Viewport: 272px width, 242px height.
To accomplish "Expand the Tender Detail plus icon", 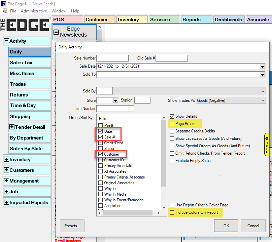I will 12,127.
